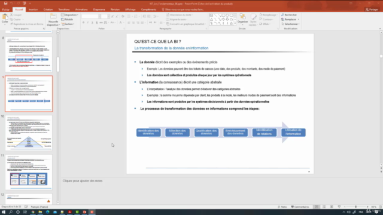Click Aligner le texte button
Screen dimensions: 383x215
(177, 20)
